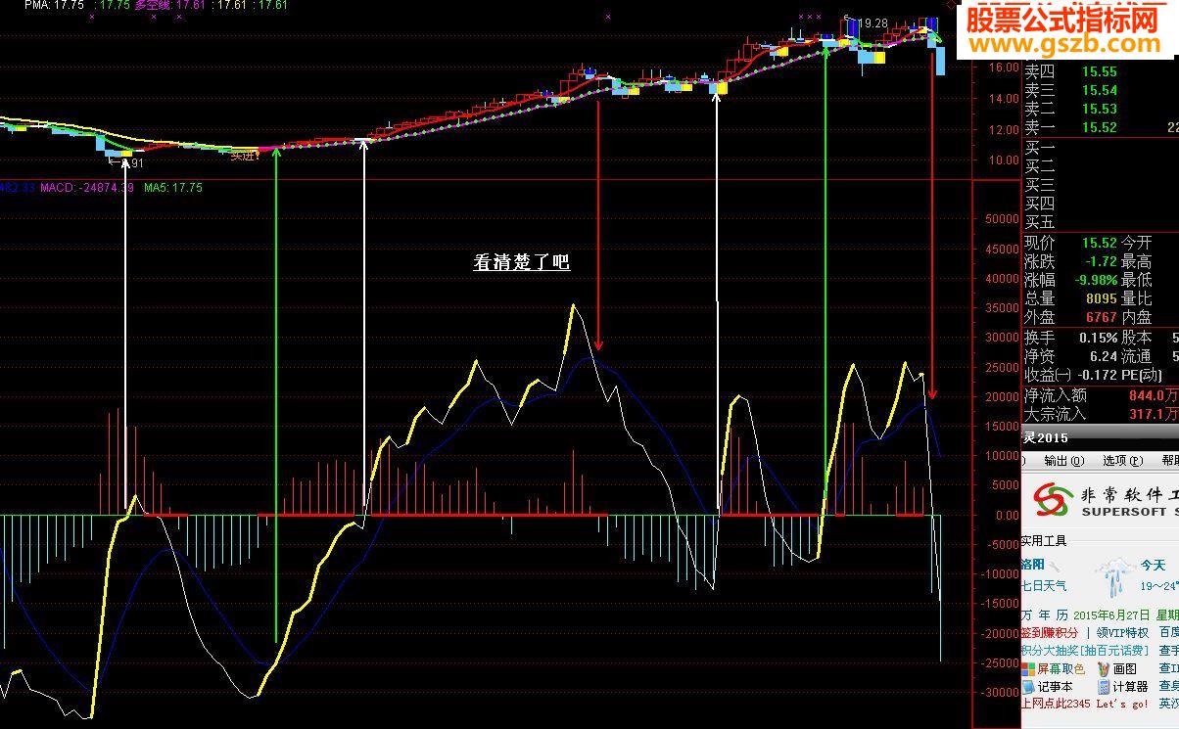Select the 卖三 15.54 order row

[x=1101, y=90]
